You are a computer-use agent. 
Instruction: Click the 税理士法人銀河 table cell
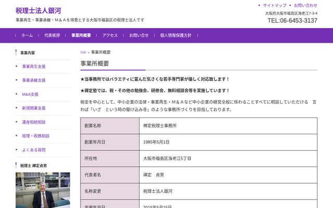click(228, 191)
